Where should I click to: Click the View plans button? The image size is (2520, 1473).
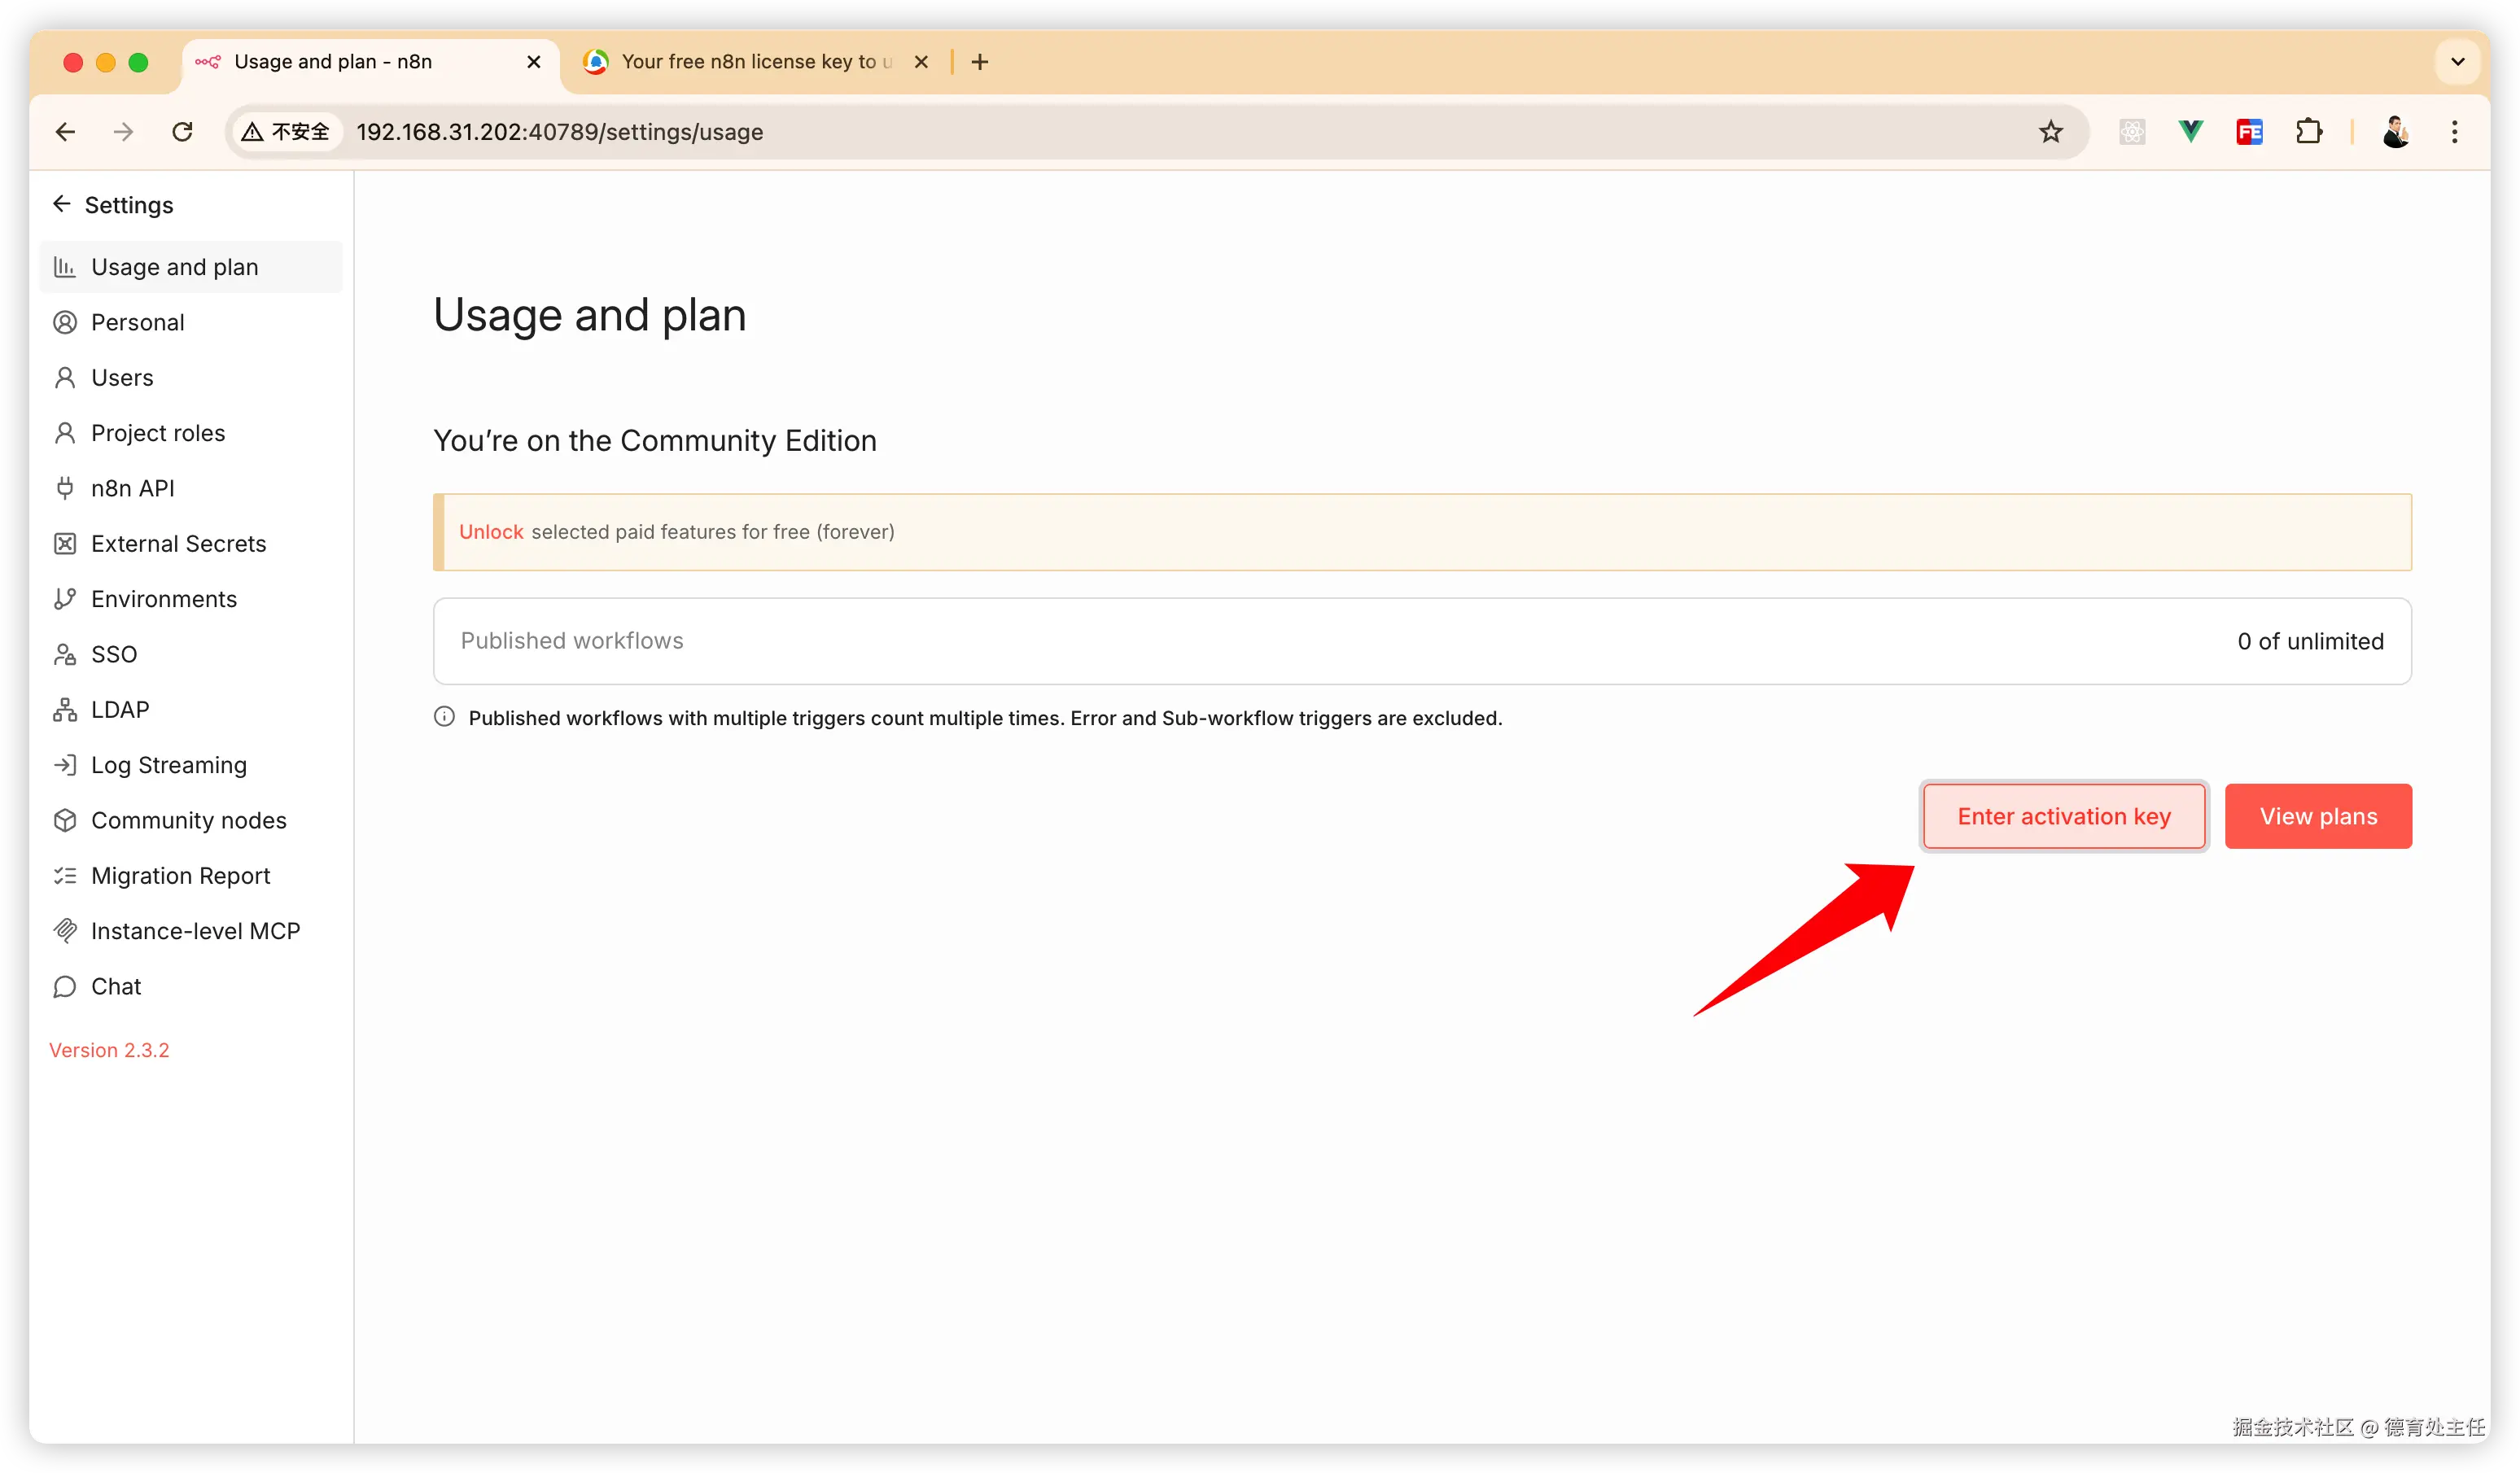tap(2317, 816)
